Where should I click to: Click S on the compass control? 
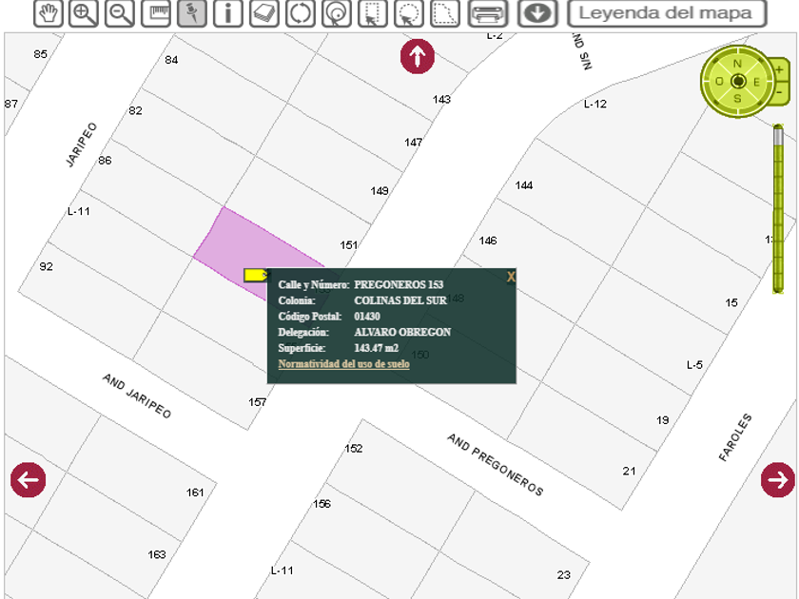(737, 98)
